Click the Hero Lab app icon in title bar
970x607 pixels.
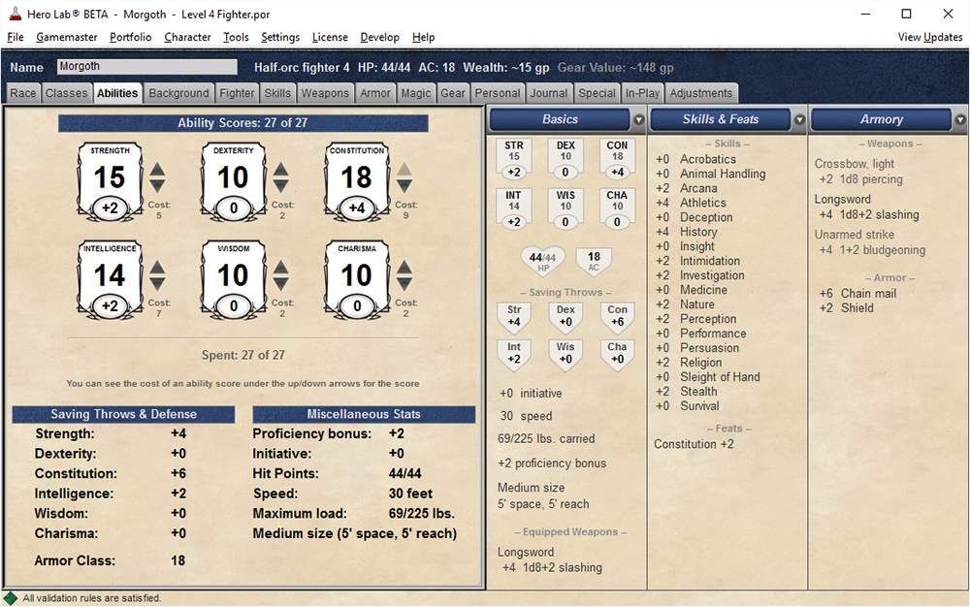click(15, 14)
